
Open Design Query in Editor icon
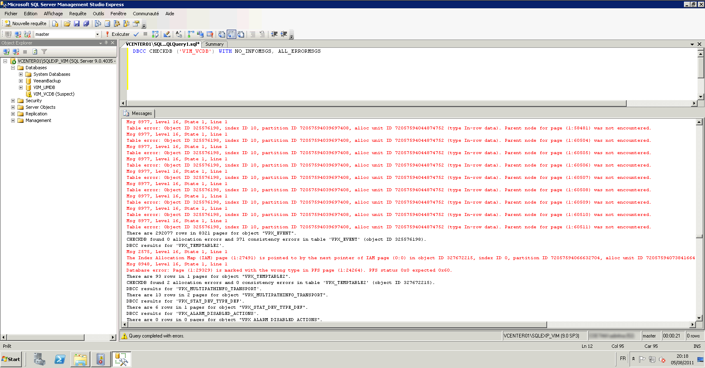167,34
